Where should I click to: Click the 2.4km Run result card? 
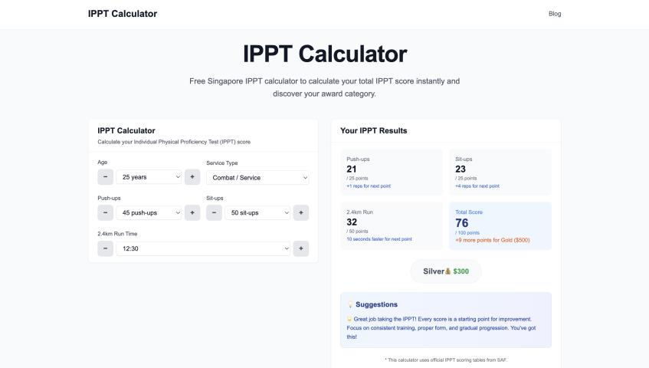point(391,225)
